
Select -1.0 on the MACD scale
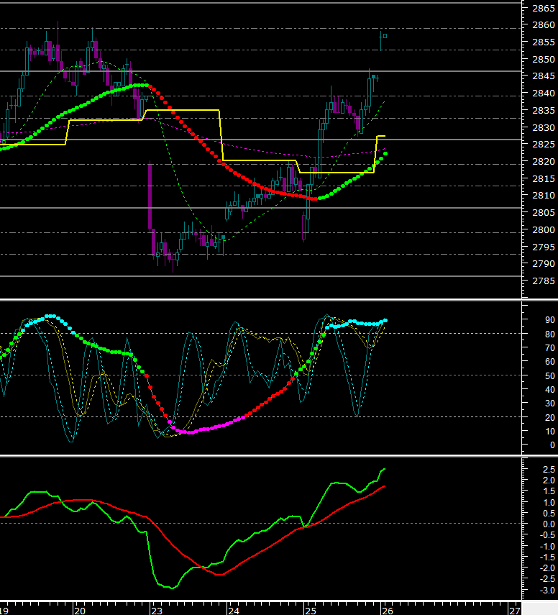tap(547, 547)
